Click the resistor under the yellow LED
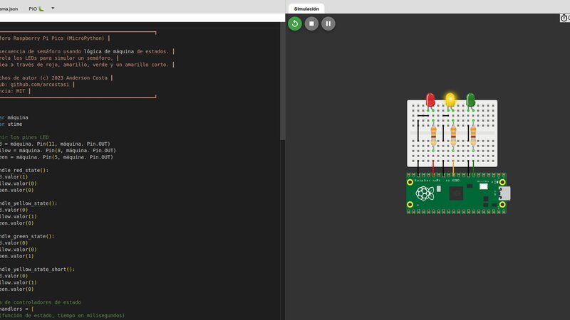Image resolution: width=570 pixels, height=320 pixels. pyautogui.click(x=453, y=134)
